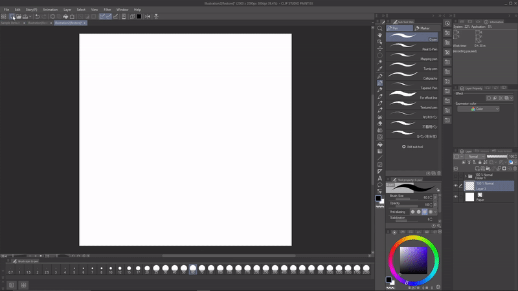Screen dimensions: 518x291
Task: Toggle Snap to Grid in command bar
Action: [x=116, y=17]
